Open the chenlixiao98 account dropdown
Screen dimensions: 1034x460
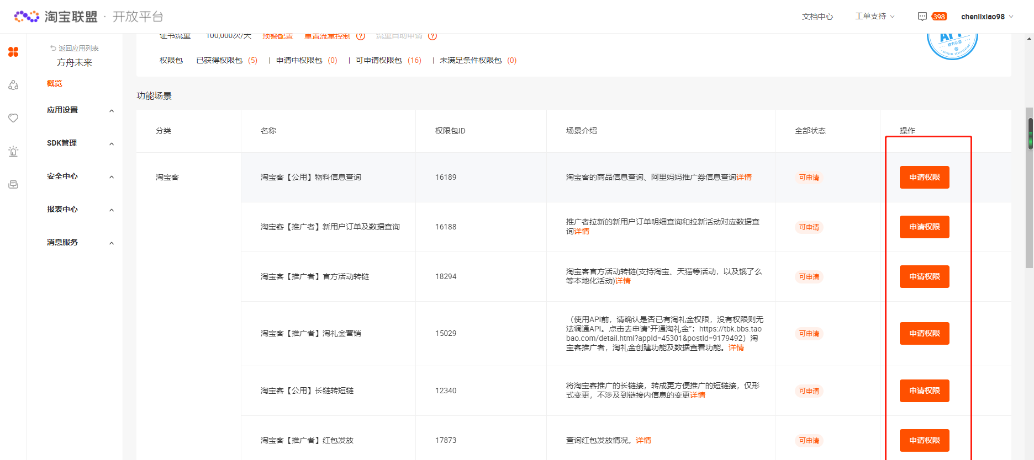pyautogui.click(x=987, y=17)
